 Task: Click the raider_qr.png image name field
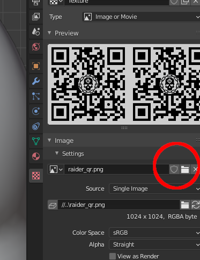tap(116, 169)
